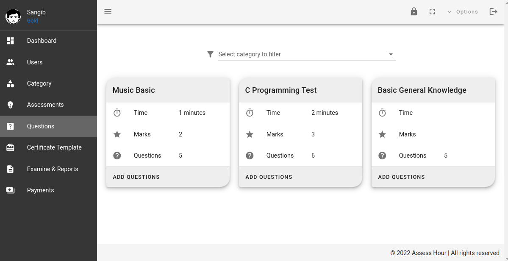Click the Certificate Template gift icon
The width and height of the screenshot is (508, 261).
pos(10,148)
